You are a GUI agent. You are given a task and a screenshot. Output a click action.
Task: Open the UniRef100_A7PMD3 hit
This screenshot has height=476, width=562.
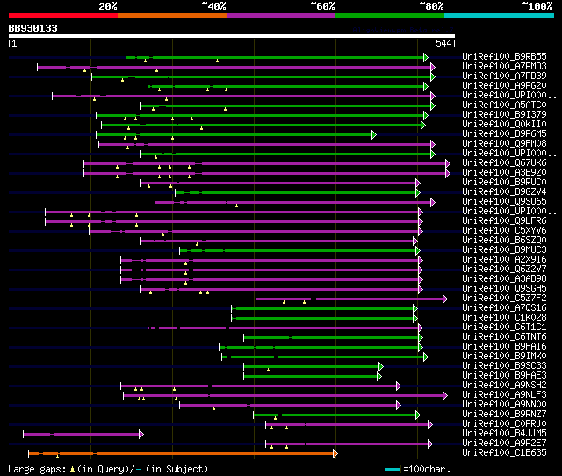pyautogui.click(x=504, y=67)
